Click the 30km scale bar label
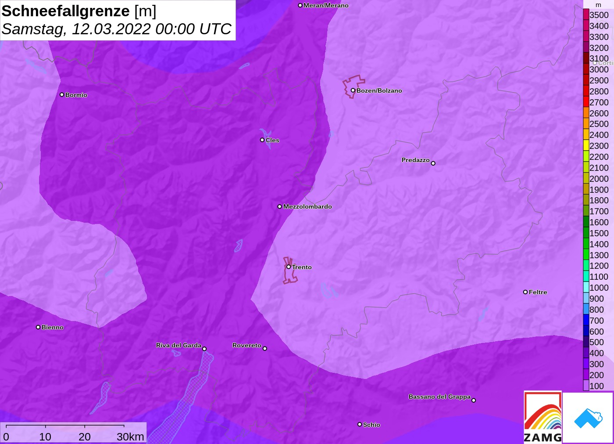Screen dimensions: 614x444 (x=130, y=437)
